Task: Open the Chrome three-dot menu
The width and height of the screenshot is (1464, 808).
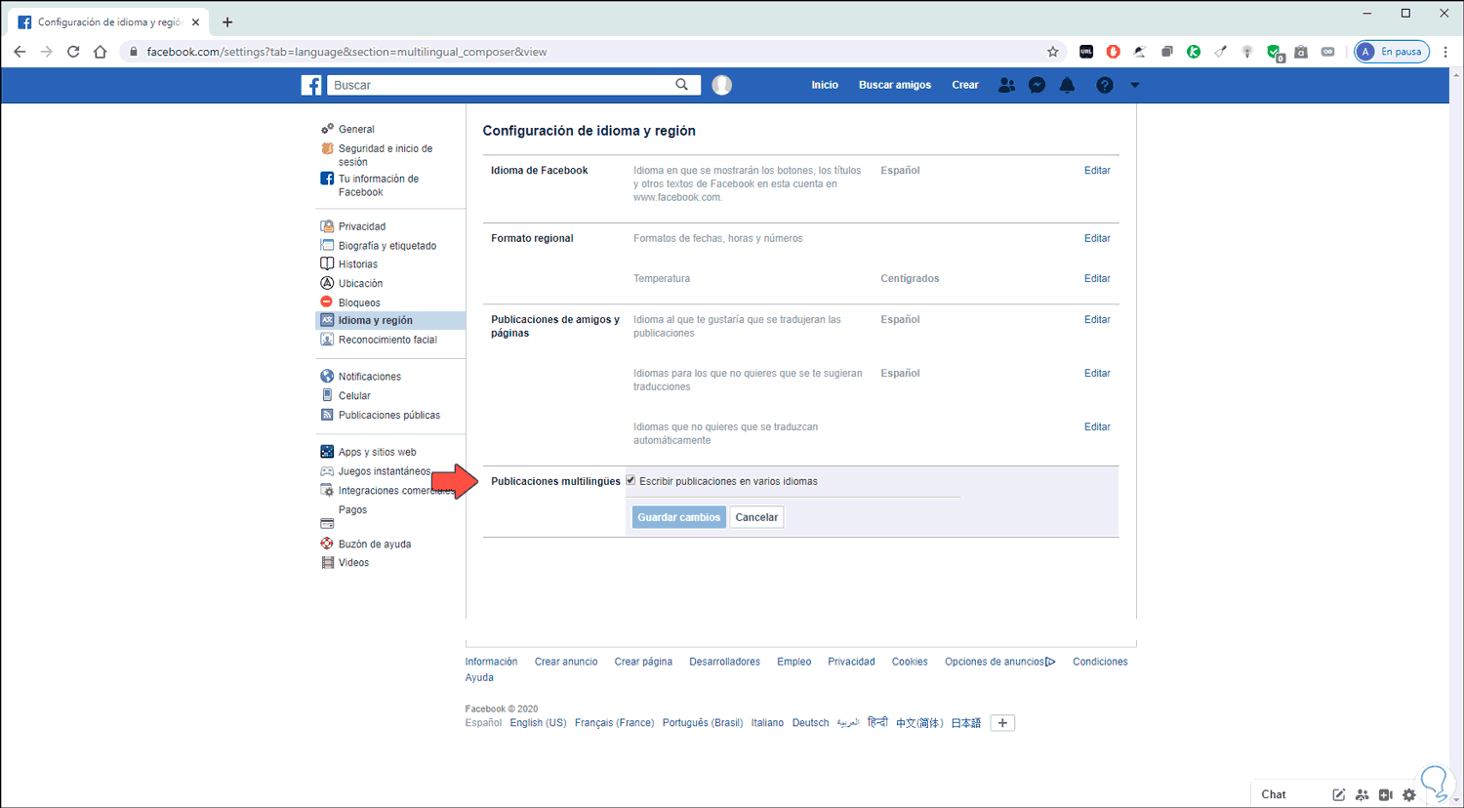Action: pyautogui.click(x=1445, y=52)
